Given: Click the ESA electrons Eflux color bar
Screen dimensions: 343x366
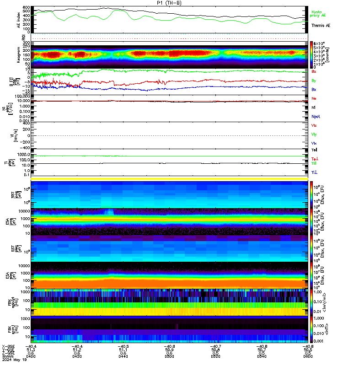Looking at the screenshot, I should [311, 276].
